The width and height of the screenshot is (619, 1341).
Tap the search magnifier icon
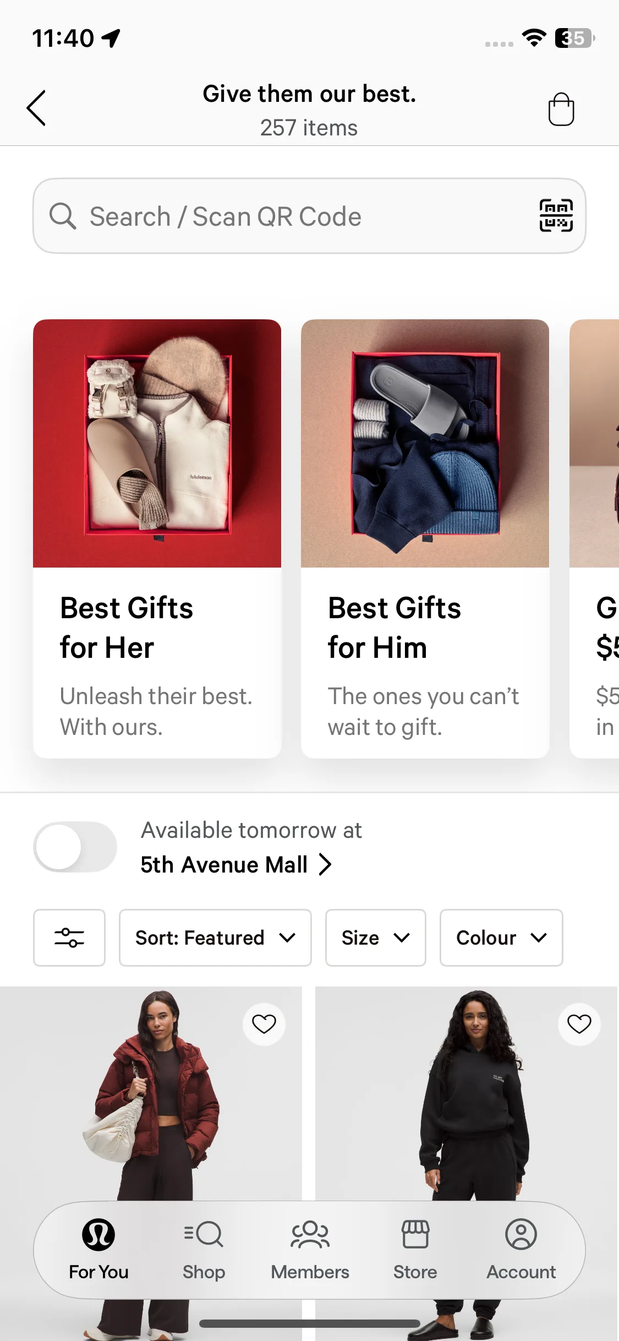pos(62,216)
